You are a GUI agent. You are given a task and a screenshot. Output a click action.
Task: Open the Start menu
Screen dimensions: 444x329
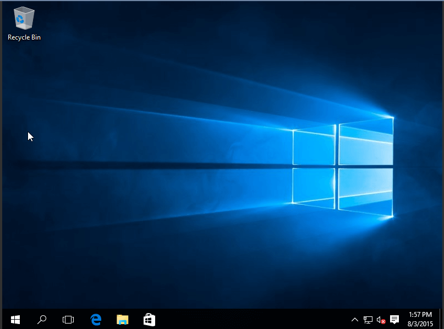15,319
